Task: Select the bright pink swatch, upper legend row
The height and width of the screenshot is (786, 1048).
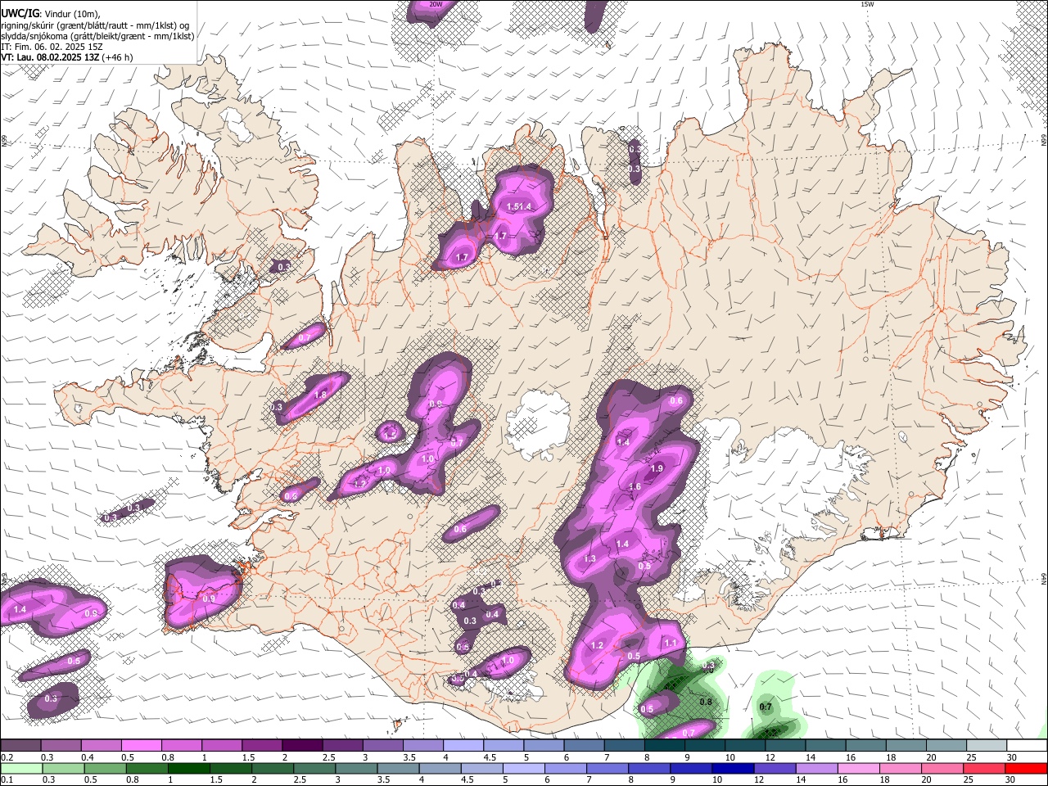Action: tap(141, 746)
